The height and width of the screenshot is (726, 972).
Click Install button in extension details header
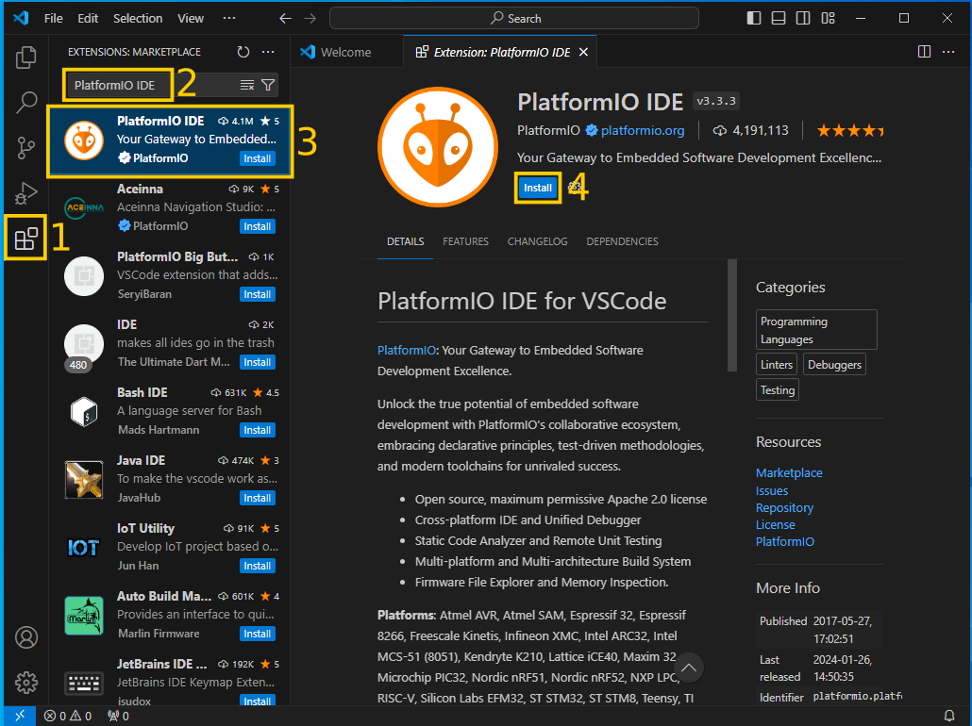tap(538, 188)
